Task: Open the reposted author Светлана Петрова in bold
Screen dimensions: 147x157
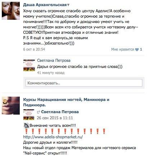Action: tap(60, 112)
